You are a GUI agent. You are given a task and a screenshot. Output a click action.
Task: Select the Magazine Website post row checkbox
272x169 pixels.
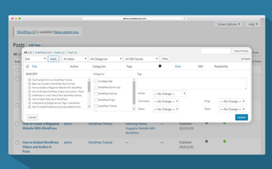click(x=17, y=124)
